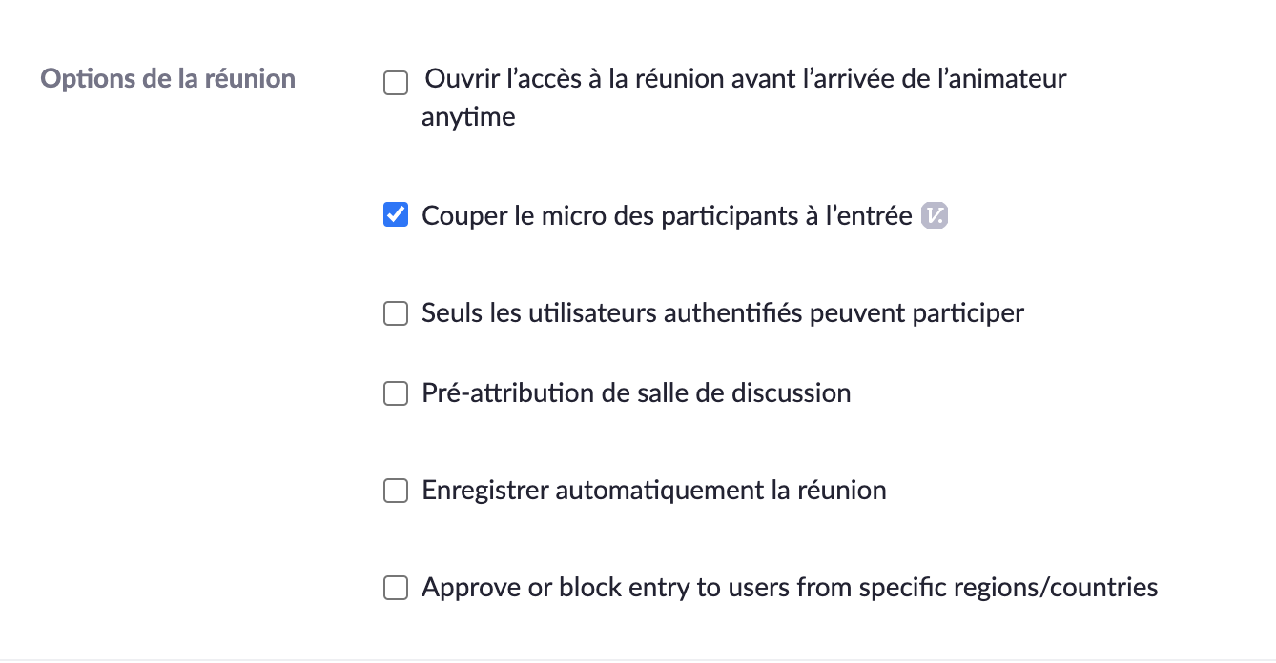The image size is (1276, 663).
Task: Check the "Approve or block entry" checkbox
Action: click(x=395, y=588)
